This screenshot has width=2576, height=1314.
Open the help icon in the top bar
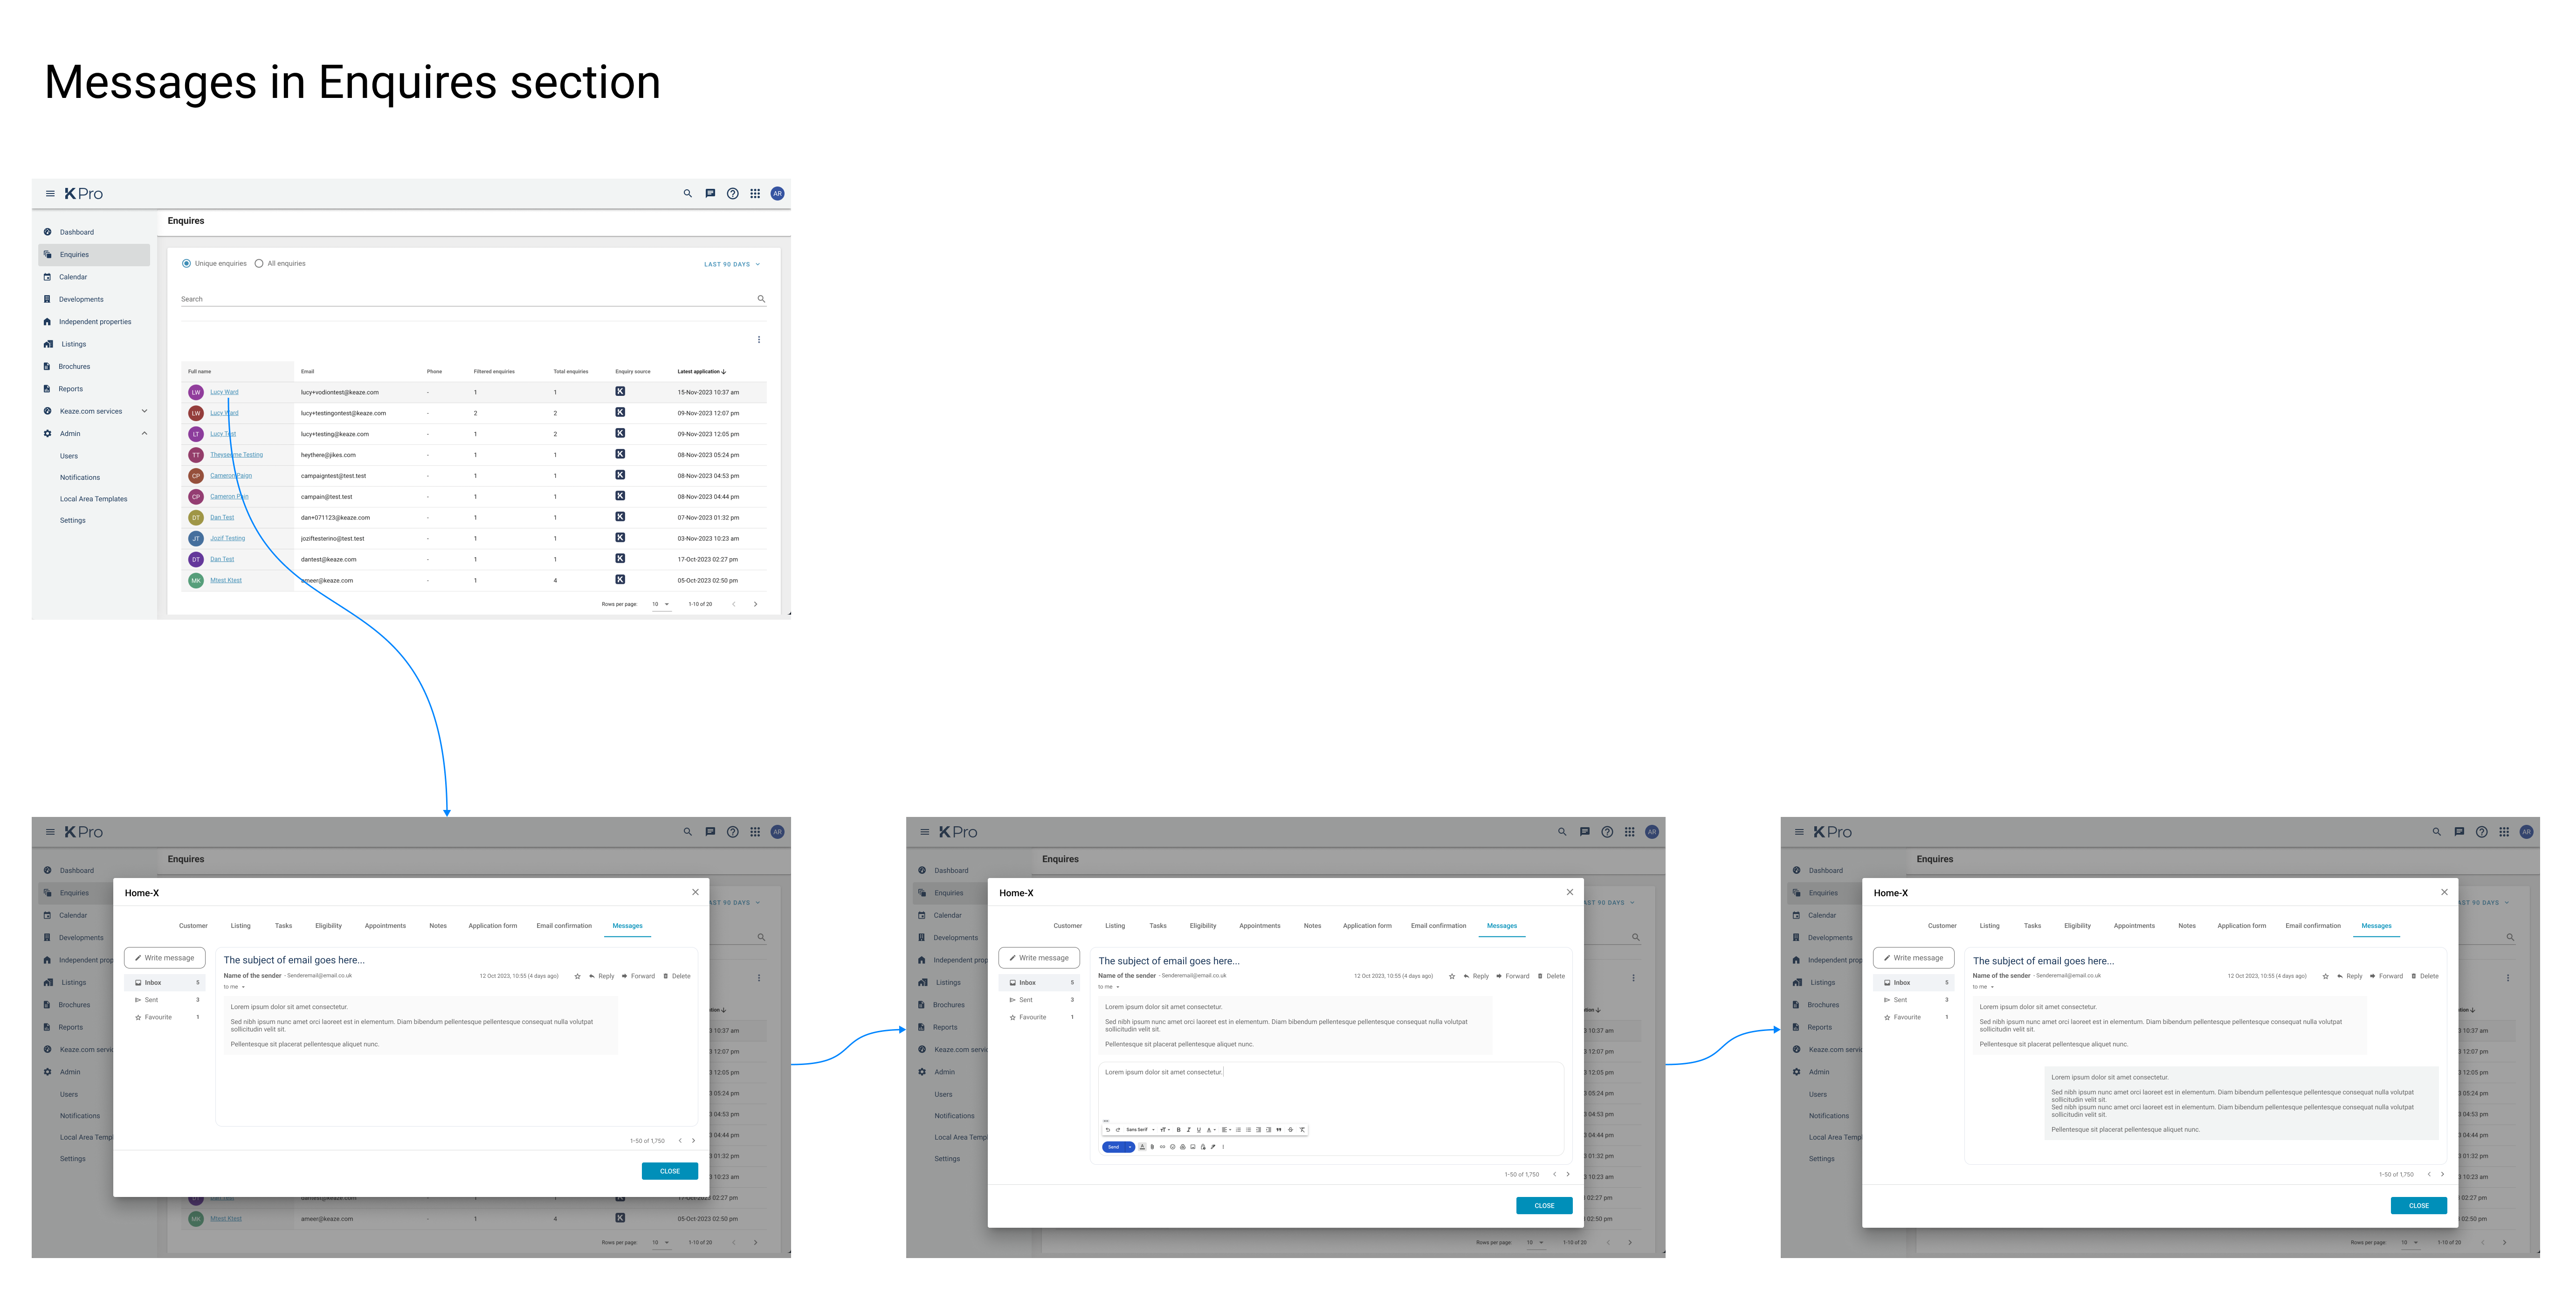click(733, 193)
